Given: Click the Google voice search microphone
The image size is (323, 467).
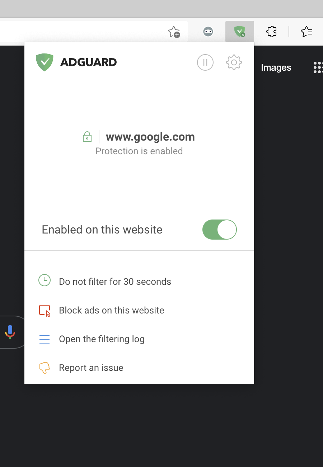Looking at the screenshot, I should click(10, 332).
